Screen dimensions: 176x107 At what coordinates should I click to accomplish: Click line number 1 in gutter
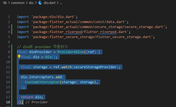9,17
